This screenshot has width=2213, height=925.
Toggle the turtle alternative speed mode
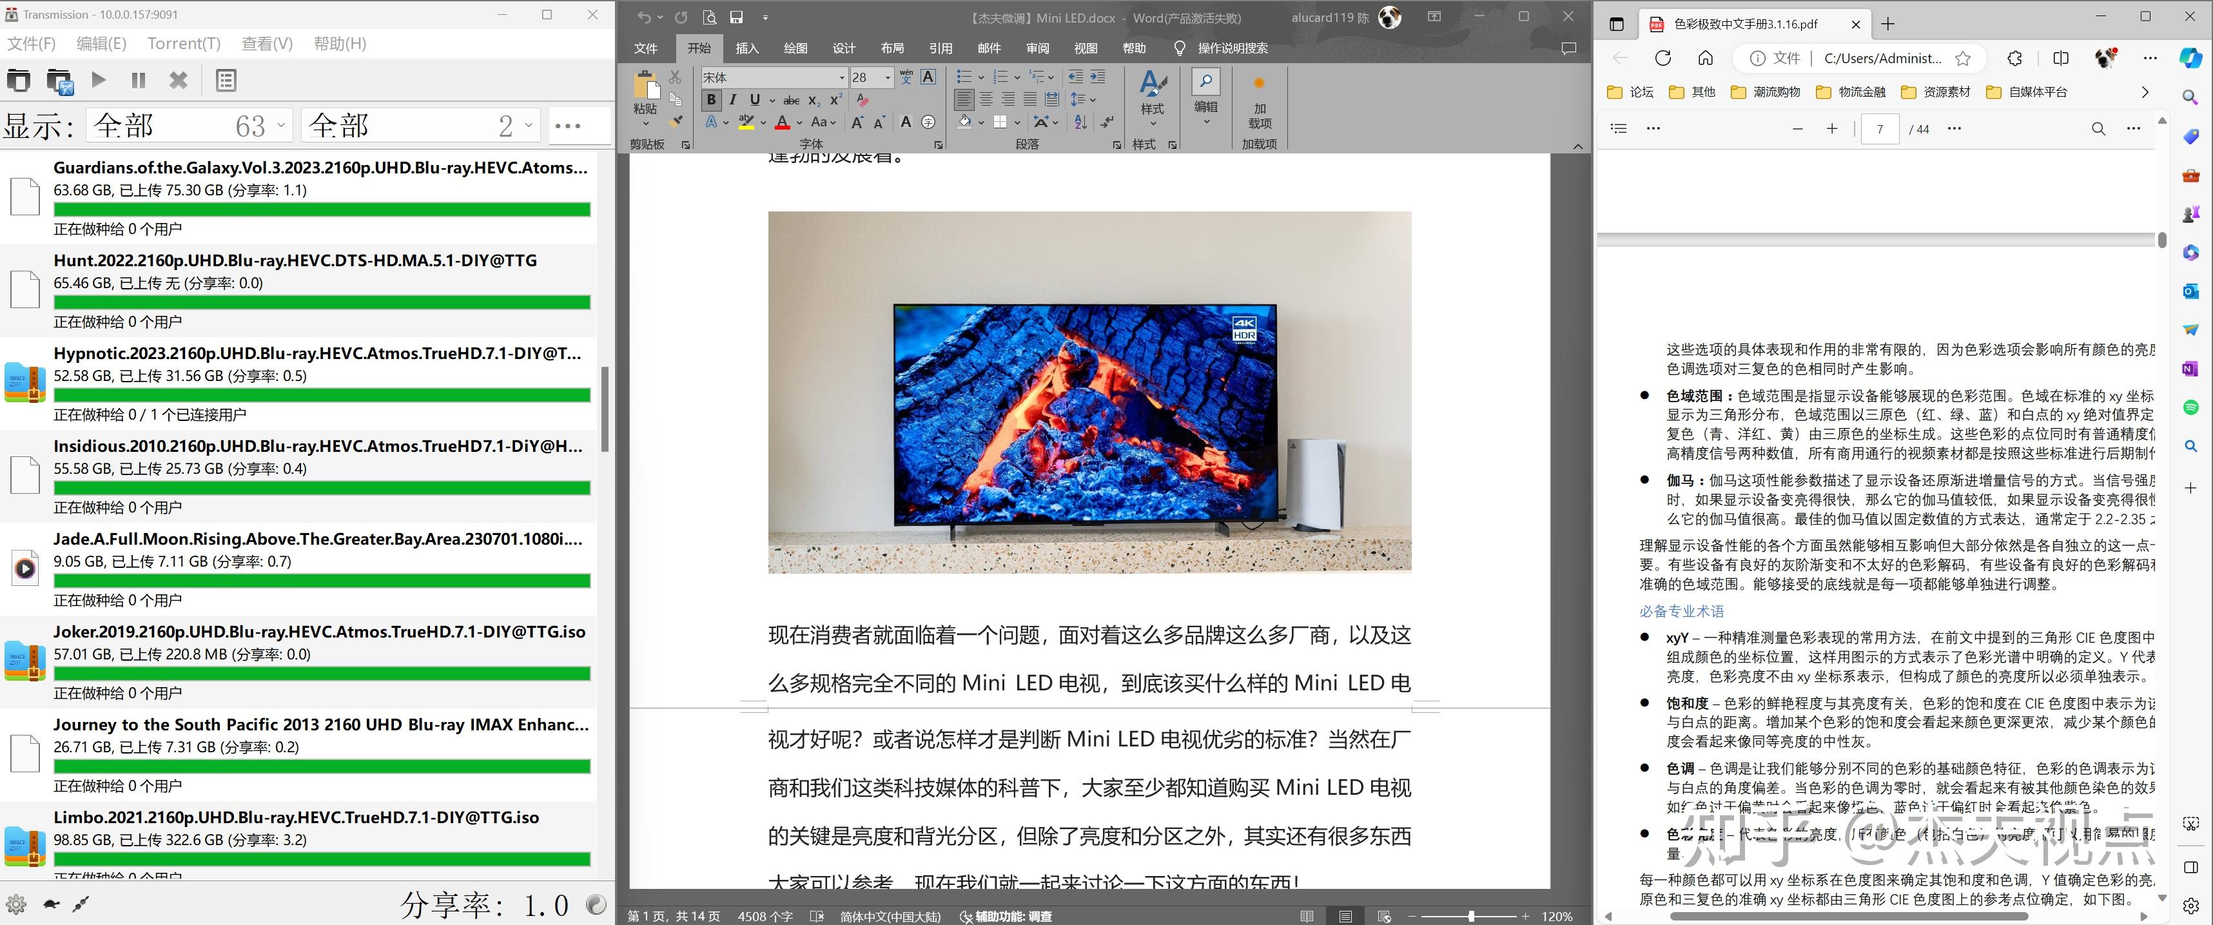coord(52,904)
